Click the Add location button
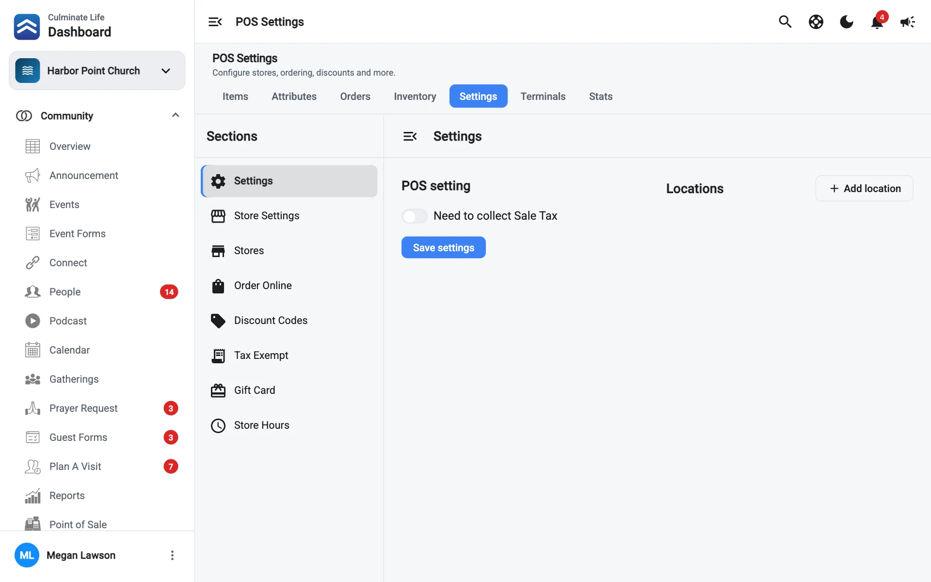 coord(865,188)
